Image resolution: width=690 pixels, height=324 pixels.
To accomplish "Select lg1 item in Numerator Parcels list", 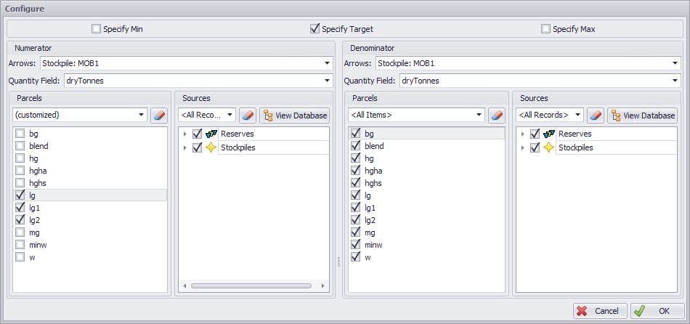I will click(x=34, y=208).
